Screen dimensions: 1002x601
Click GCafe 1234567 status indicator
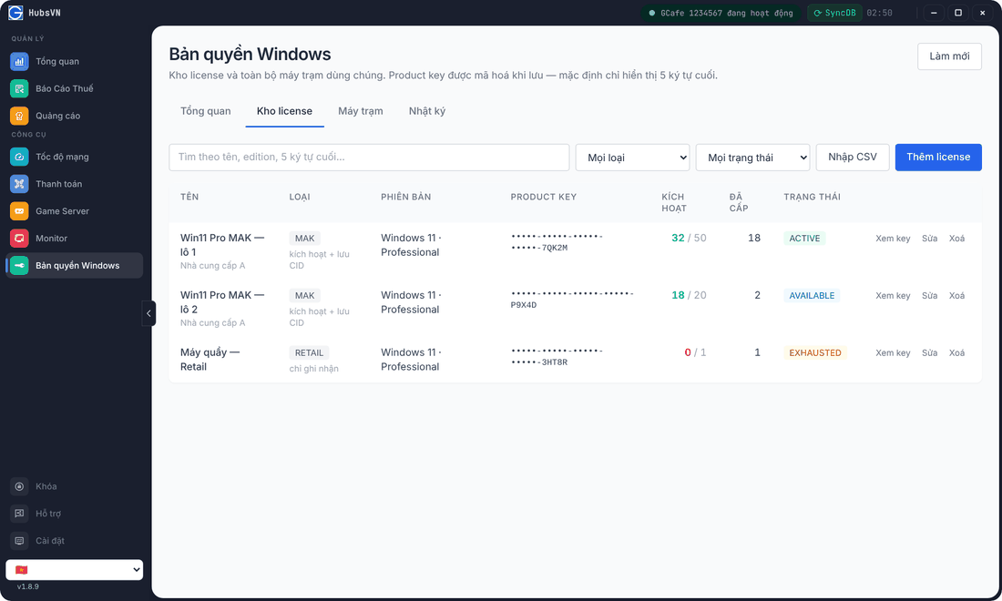[x=721, y=13]
